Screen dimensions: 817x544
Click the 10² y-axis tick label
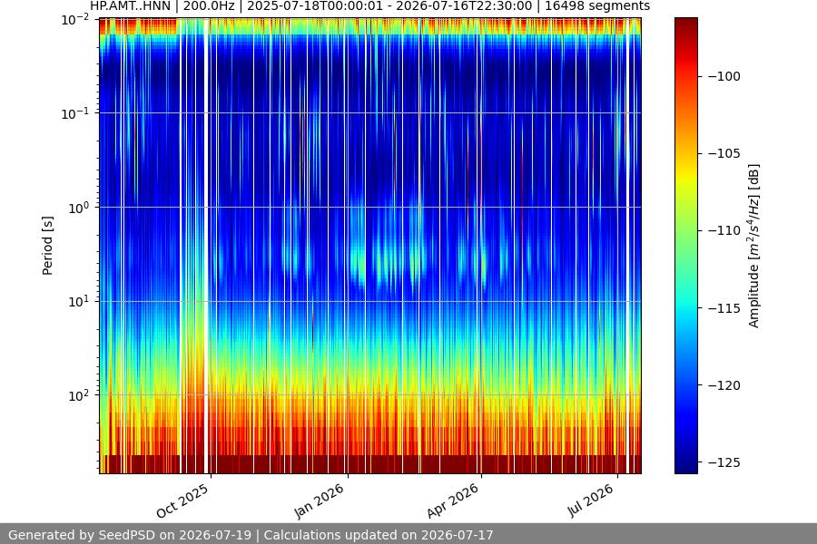79,395
